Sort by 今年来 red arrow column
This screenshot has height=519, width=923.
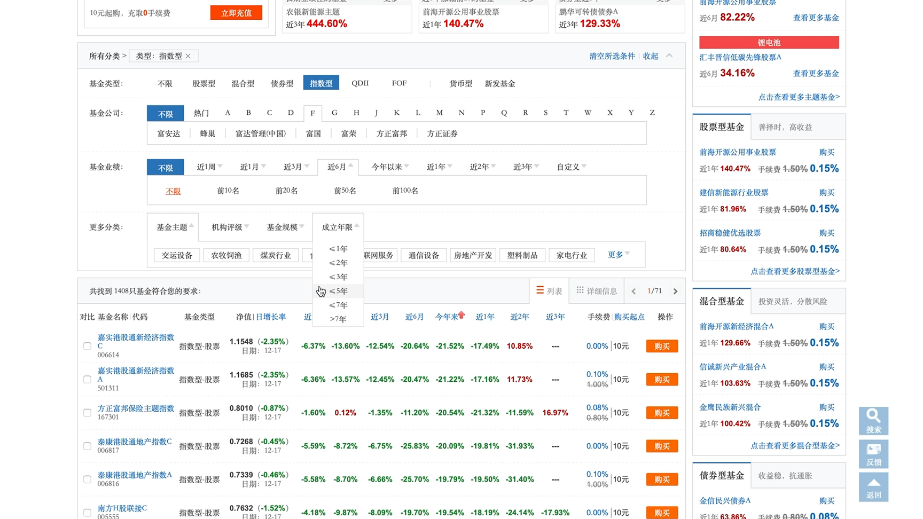coord(450,317)
